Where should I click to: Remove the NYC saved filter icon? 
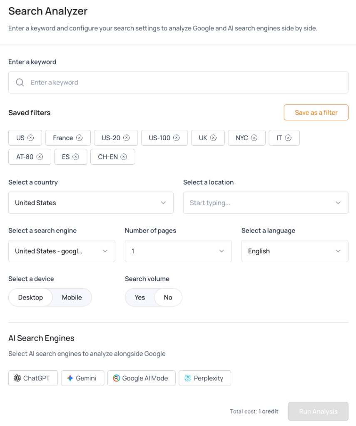[254, 138]
